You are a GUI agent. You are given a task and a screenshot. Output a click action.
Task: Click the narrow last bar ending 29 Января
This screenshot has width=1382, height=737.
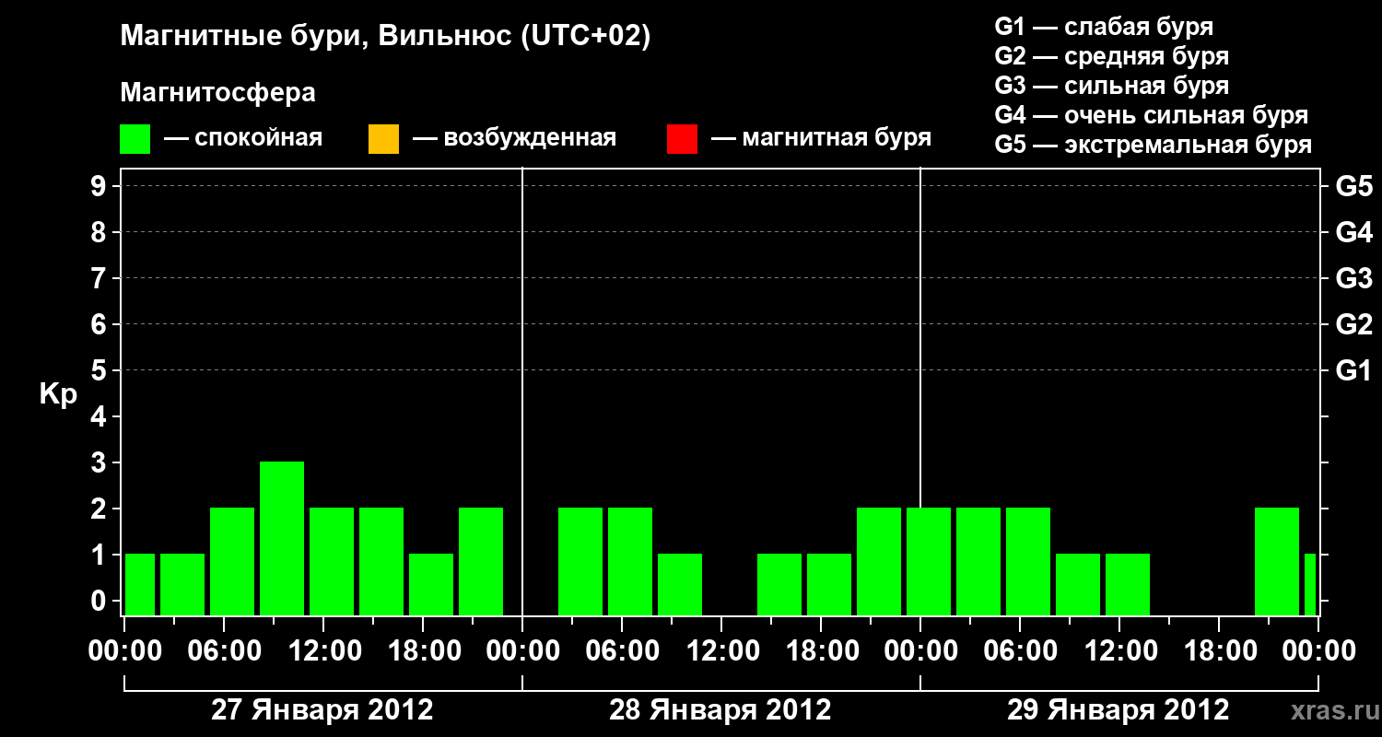pos(1310,584)
